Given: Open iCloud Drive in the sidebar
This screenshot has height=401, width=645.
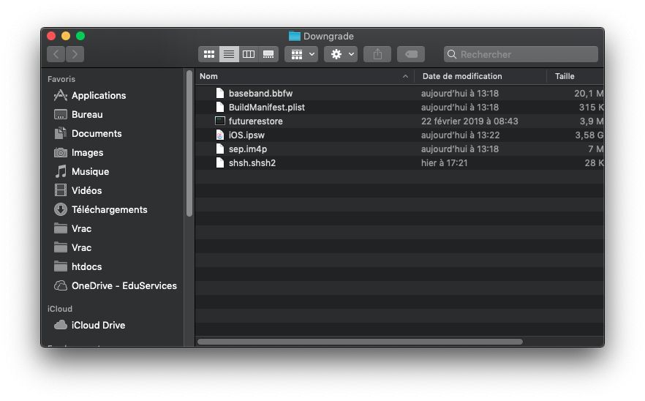Looking at the screenshot, I should click(98, 325).
